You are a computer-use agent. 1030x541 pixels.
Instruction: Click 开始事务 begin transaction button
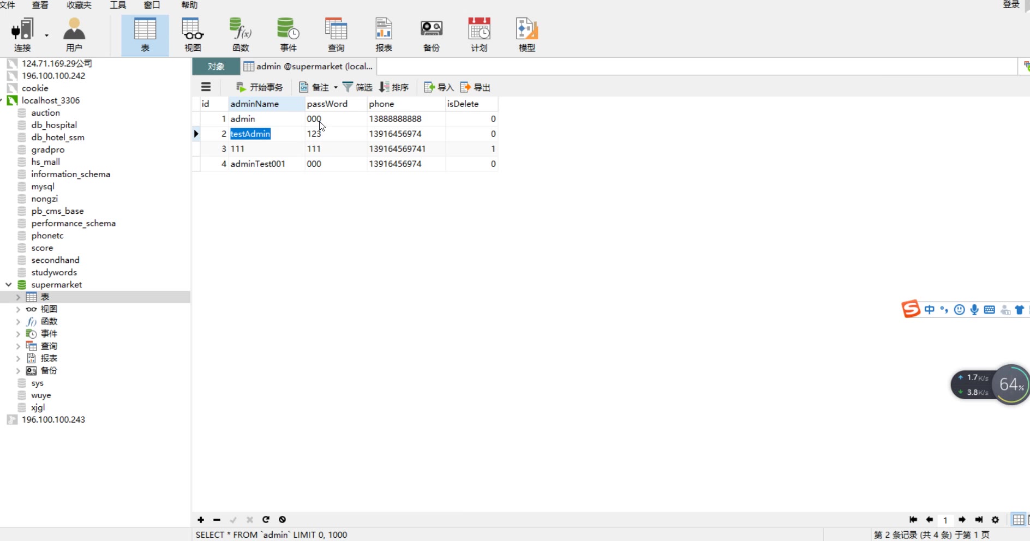click(259, 87)
